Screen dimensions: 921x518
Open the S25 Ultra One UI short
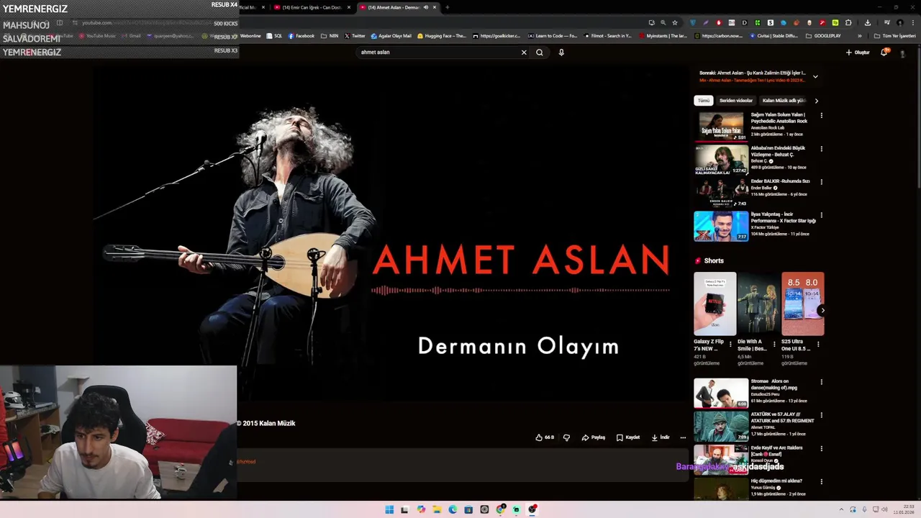802,304
